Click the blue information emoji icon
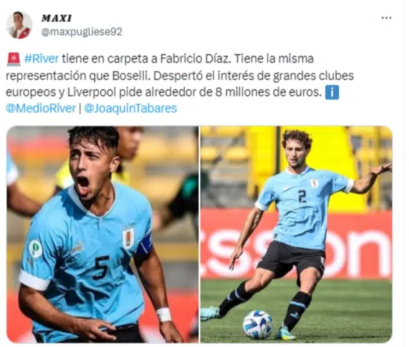Image resolution: width=409 pixels, height=347 pixels. [x=332, y=92]
